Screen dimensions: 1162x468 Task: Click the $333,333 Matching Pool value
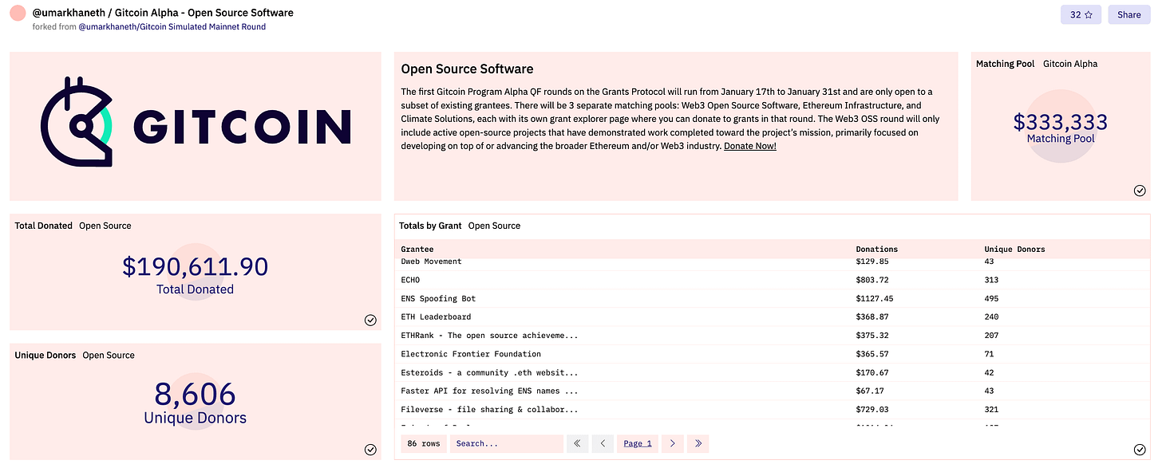1061,122
